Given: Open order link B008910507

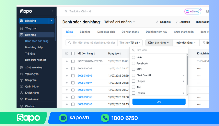Looking at the screenshot, I should [x=85, y=83].
